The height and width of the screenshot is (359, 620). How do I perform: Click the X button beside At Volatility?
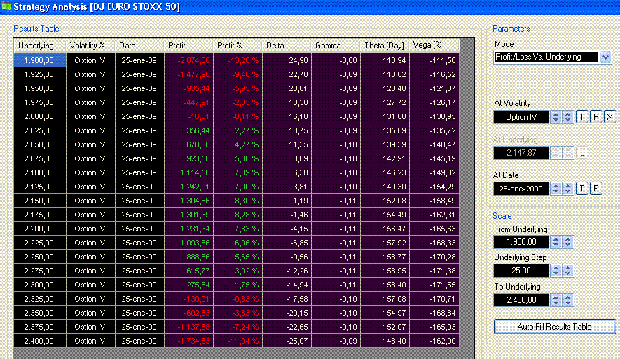609,117
